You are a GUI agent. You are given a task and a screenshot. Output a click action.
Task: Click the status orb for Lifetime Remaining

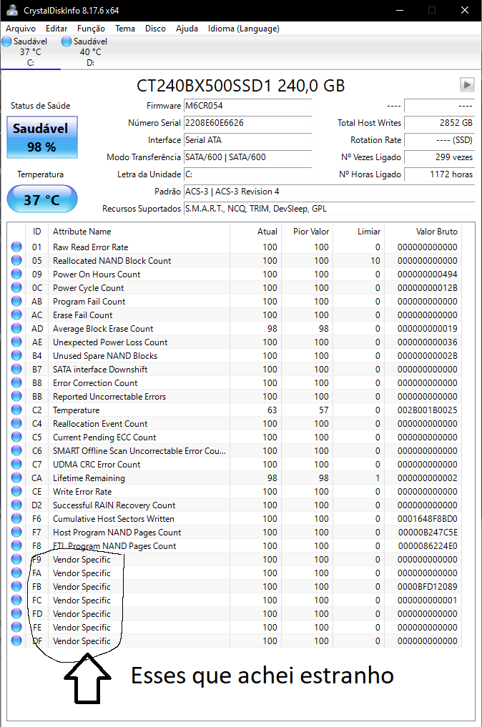pos(16,478)
